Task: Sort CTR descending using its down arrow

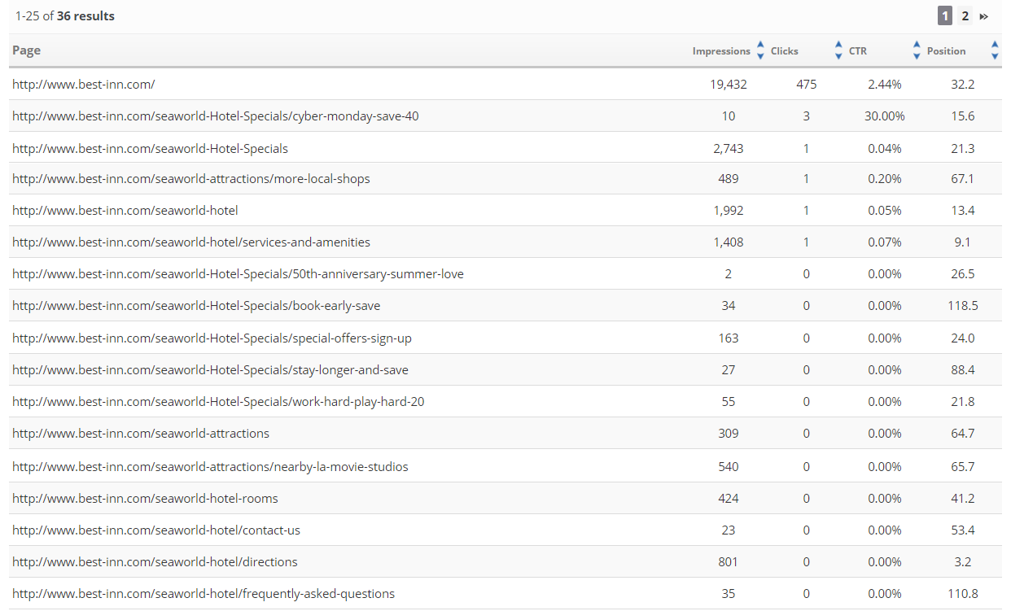Action: (x=917, y=56)
